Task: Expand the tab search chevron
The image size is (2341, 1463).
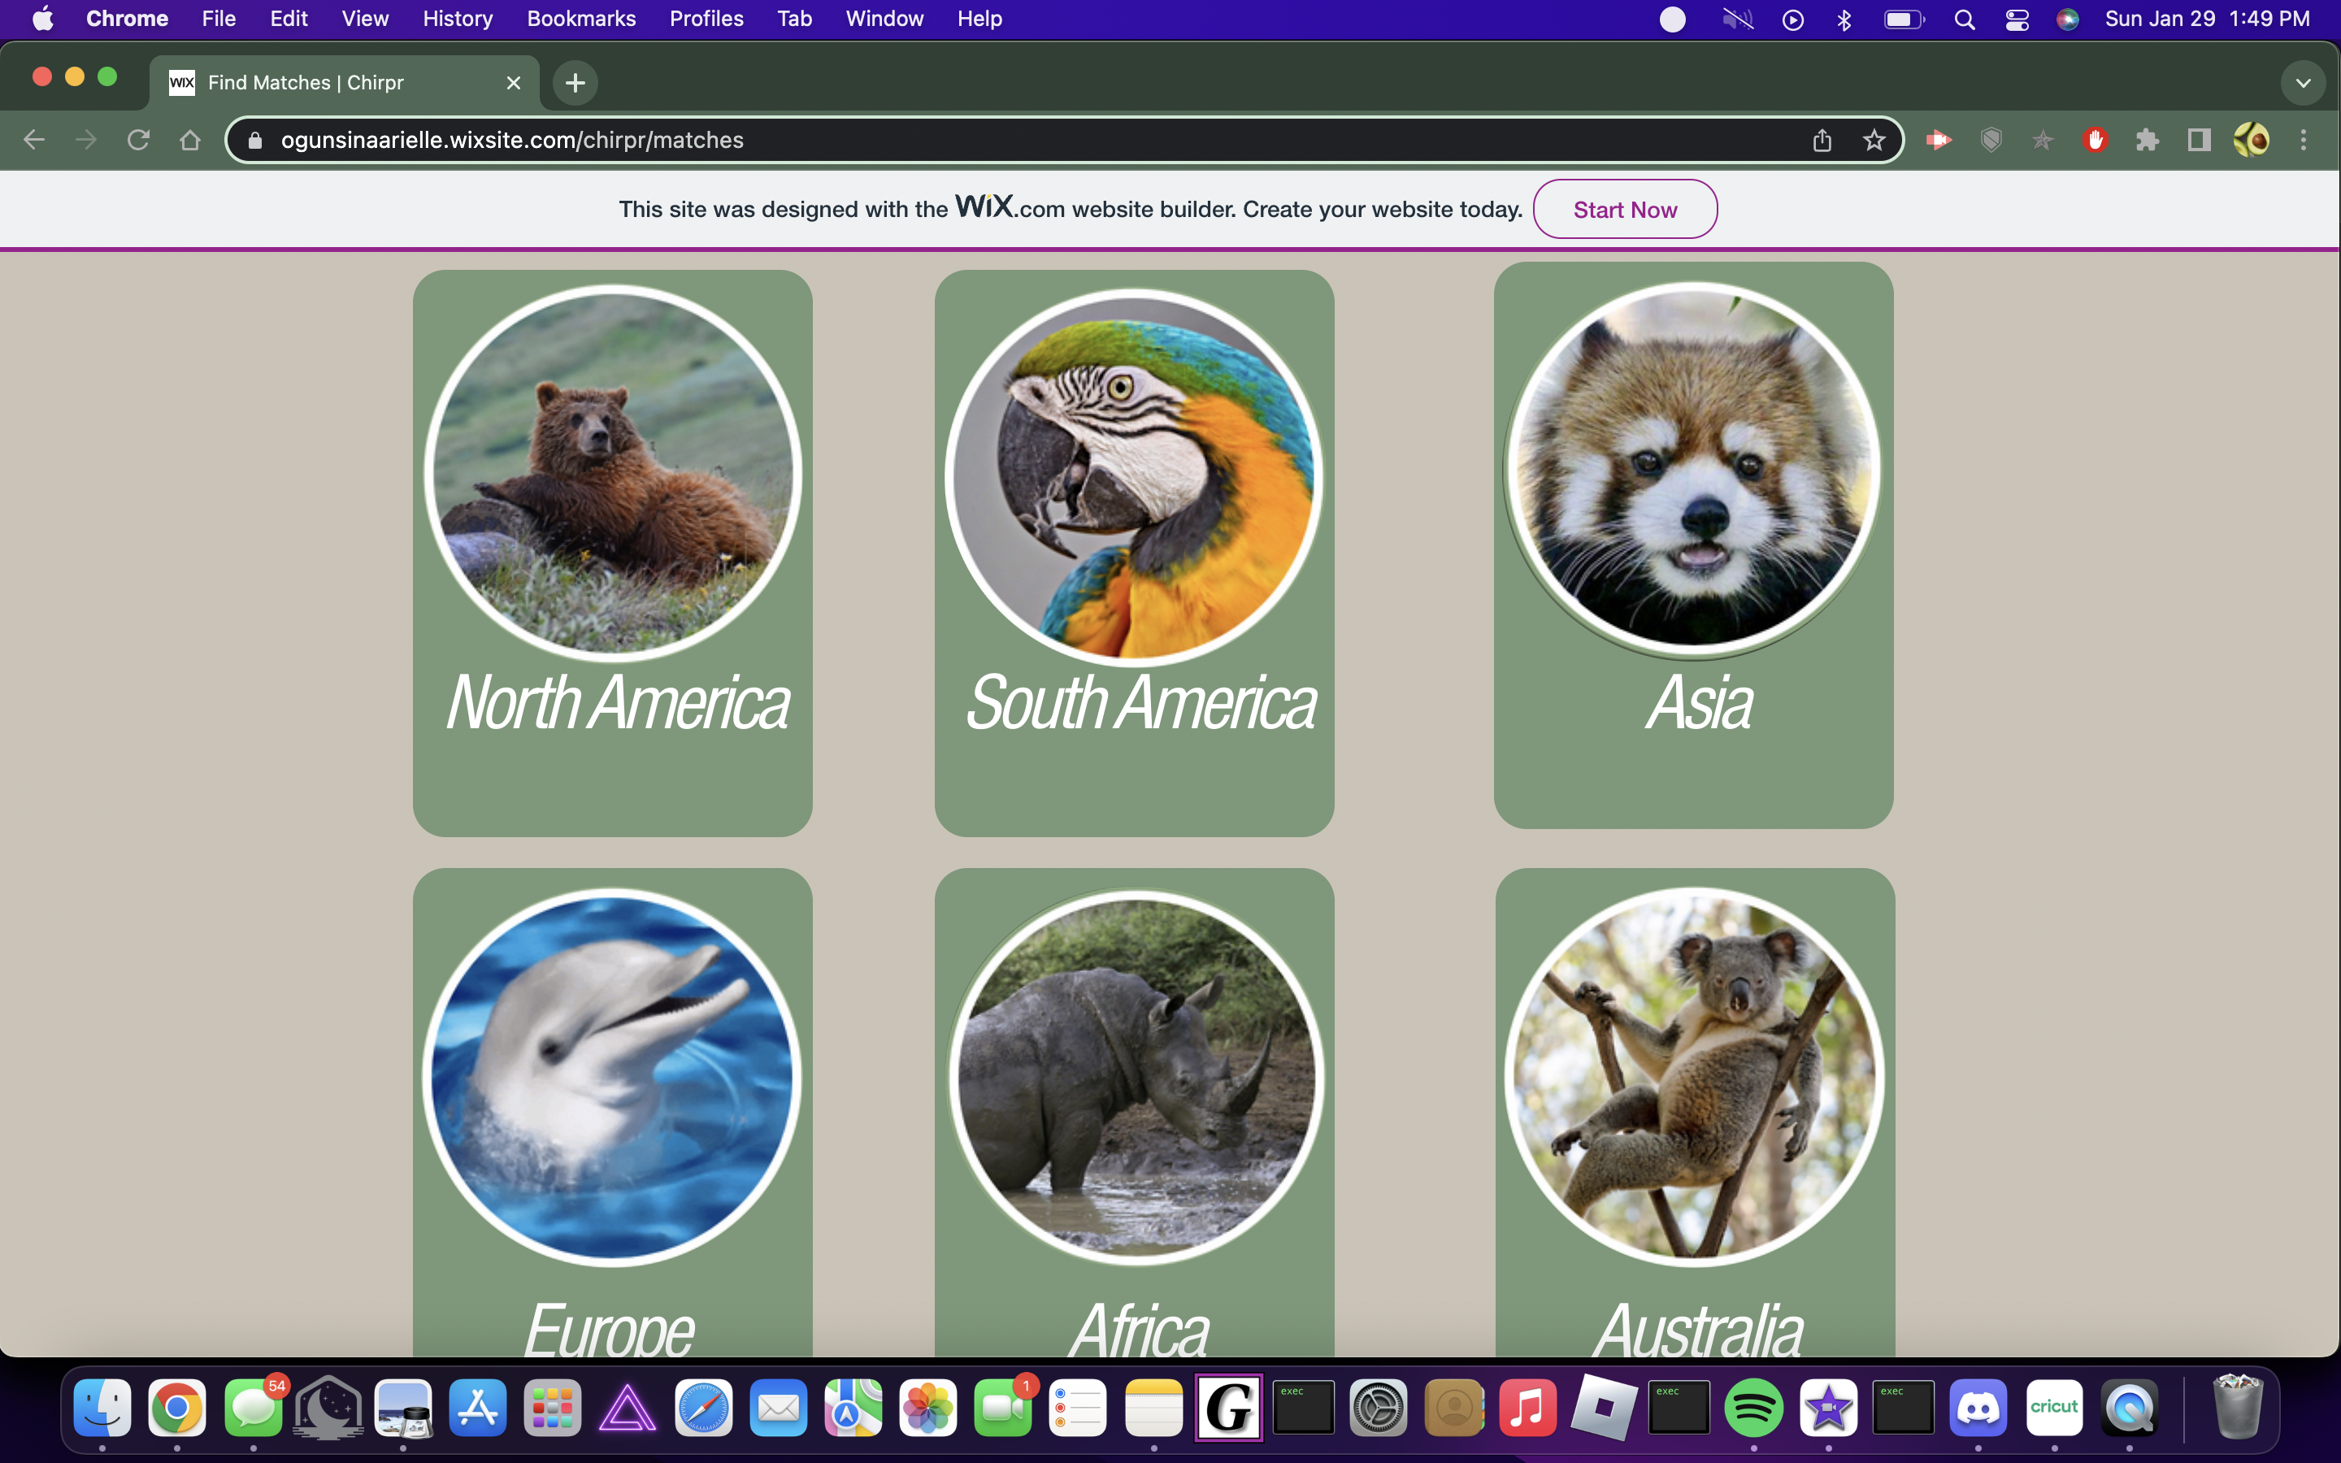Action: tap(2304, 83)
